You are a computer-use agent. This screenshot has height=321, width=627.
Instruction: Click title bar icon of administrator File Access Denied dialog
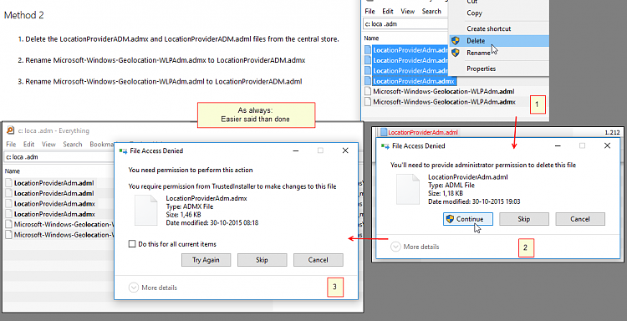click(x=385, y=146)
